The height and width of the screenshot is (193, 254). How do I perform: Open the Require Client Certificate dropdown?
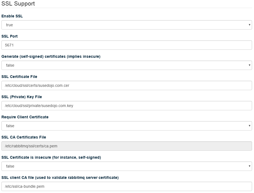click(x=126, y=126)
